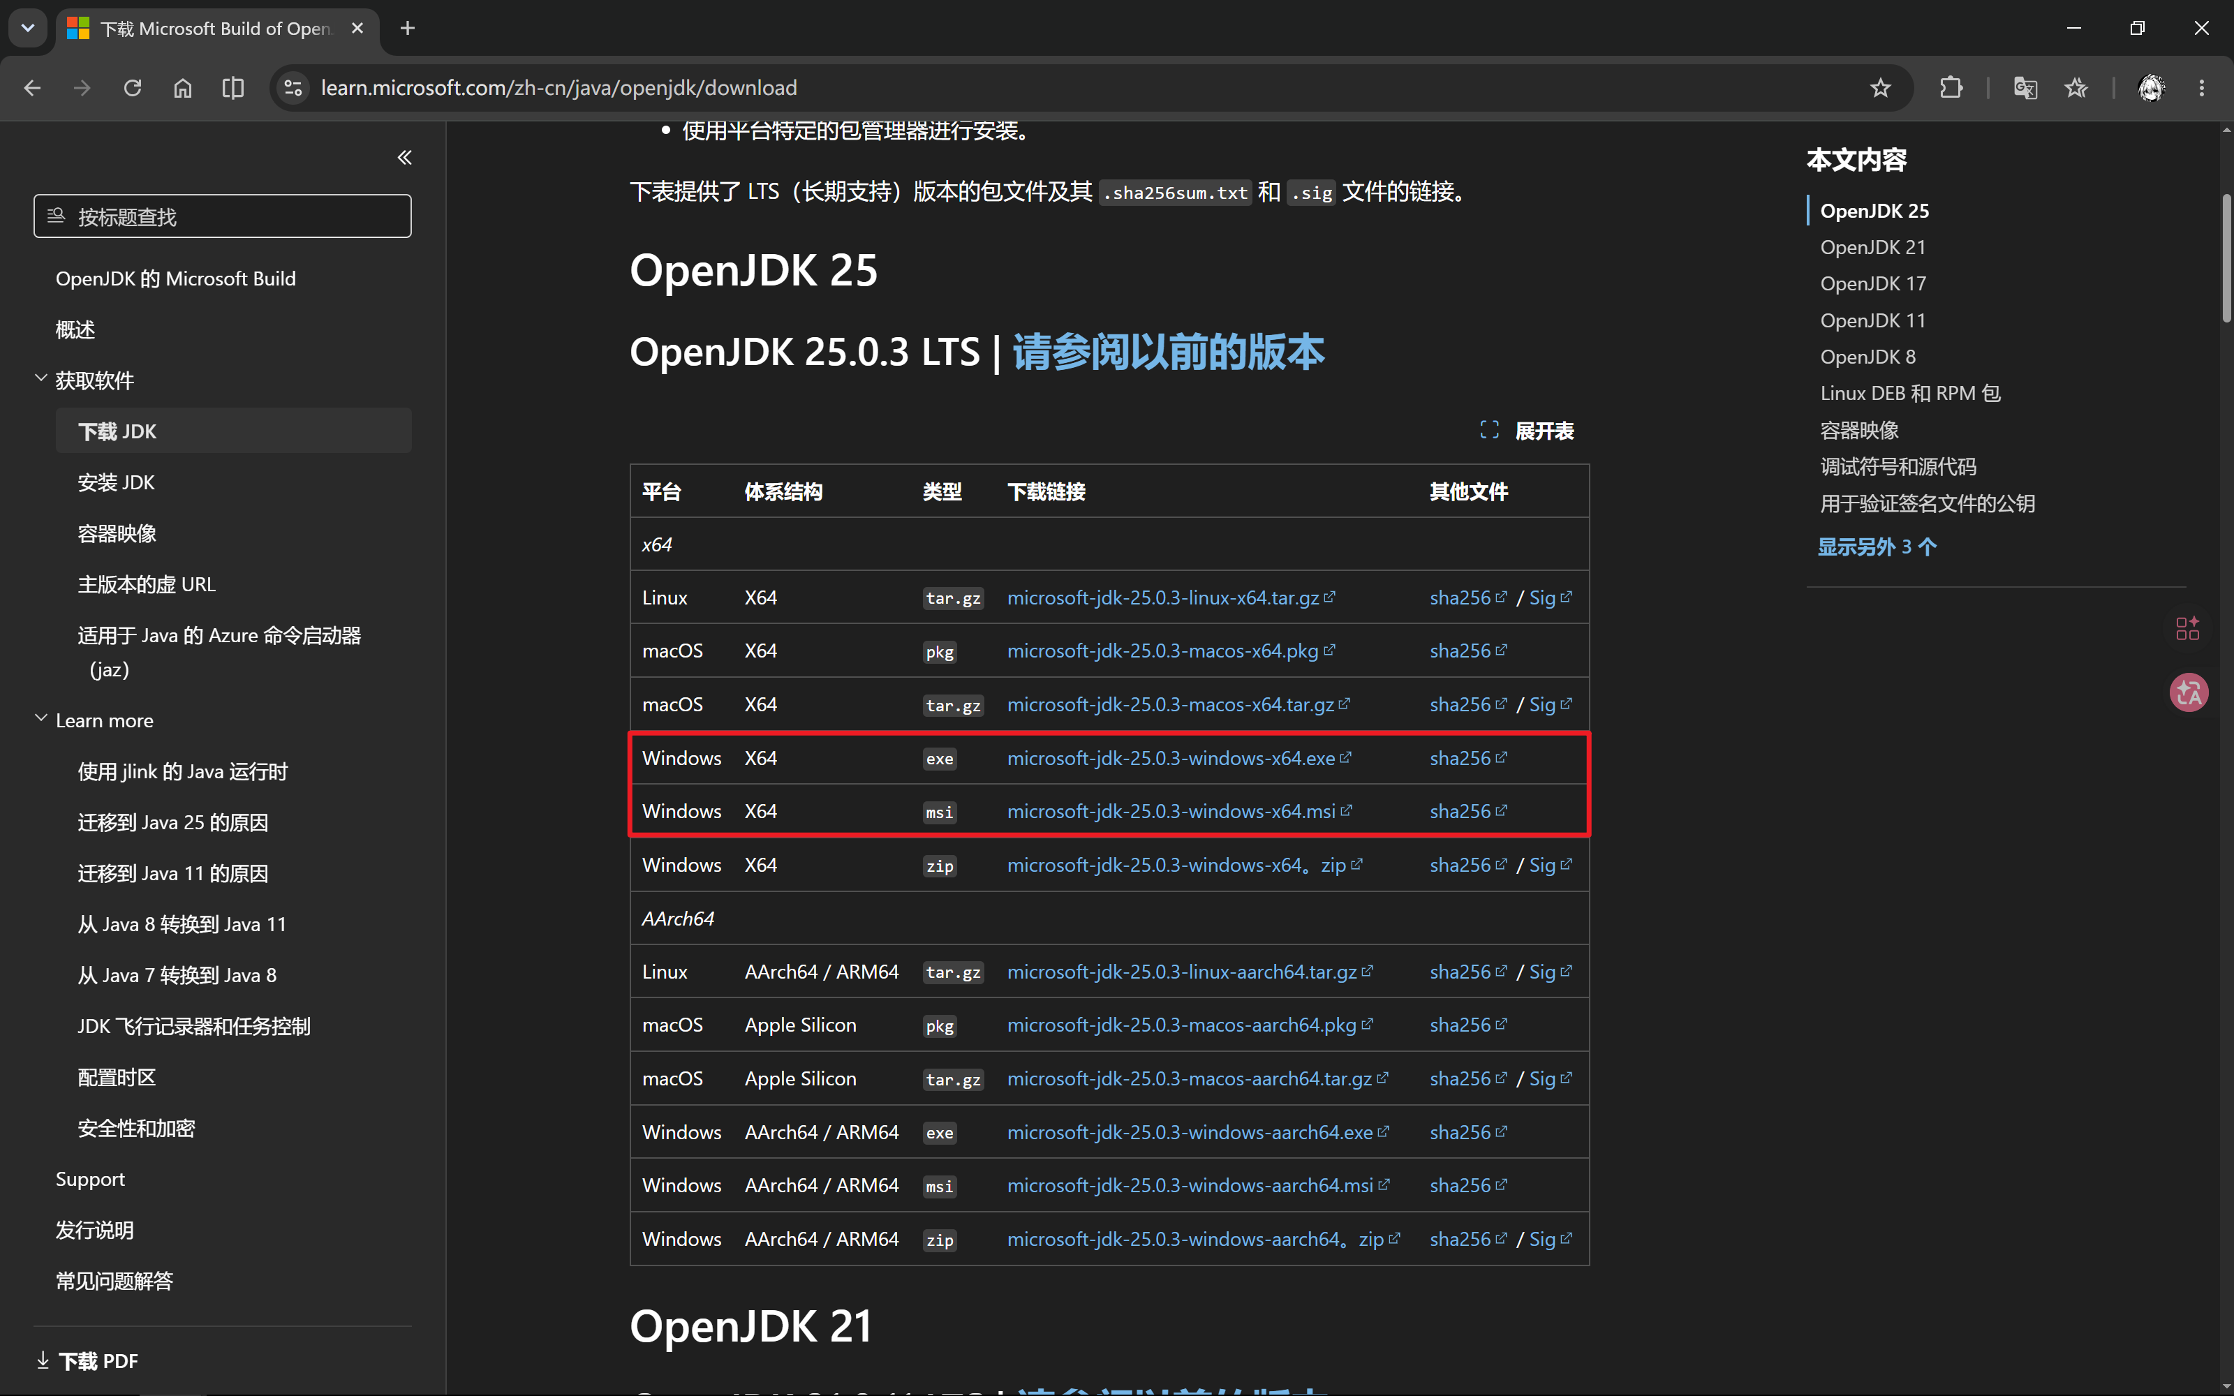Open the favorites list icon
The height and width of the screenshot is (1396, 2234).
[2076, 88]
